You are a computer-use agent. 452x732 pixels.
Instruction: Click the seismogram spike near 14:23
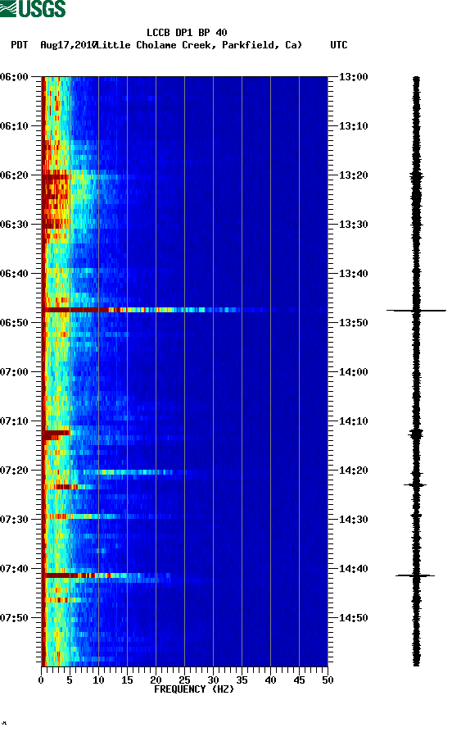click(x=415, y=485)
